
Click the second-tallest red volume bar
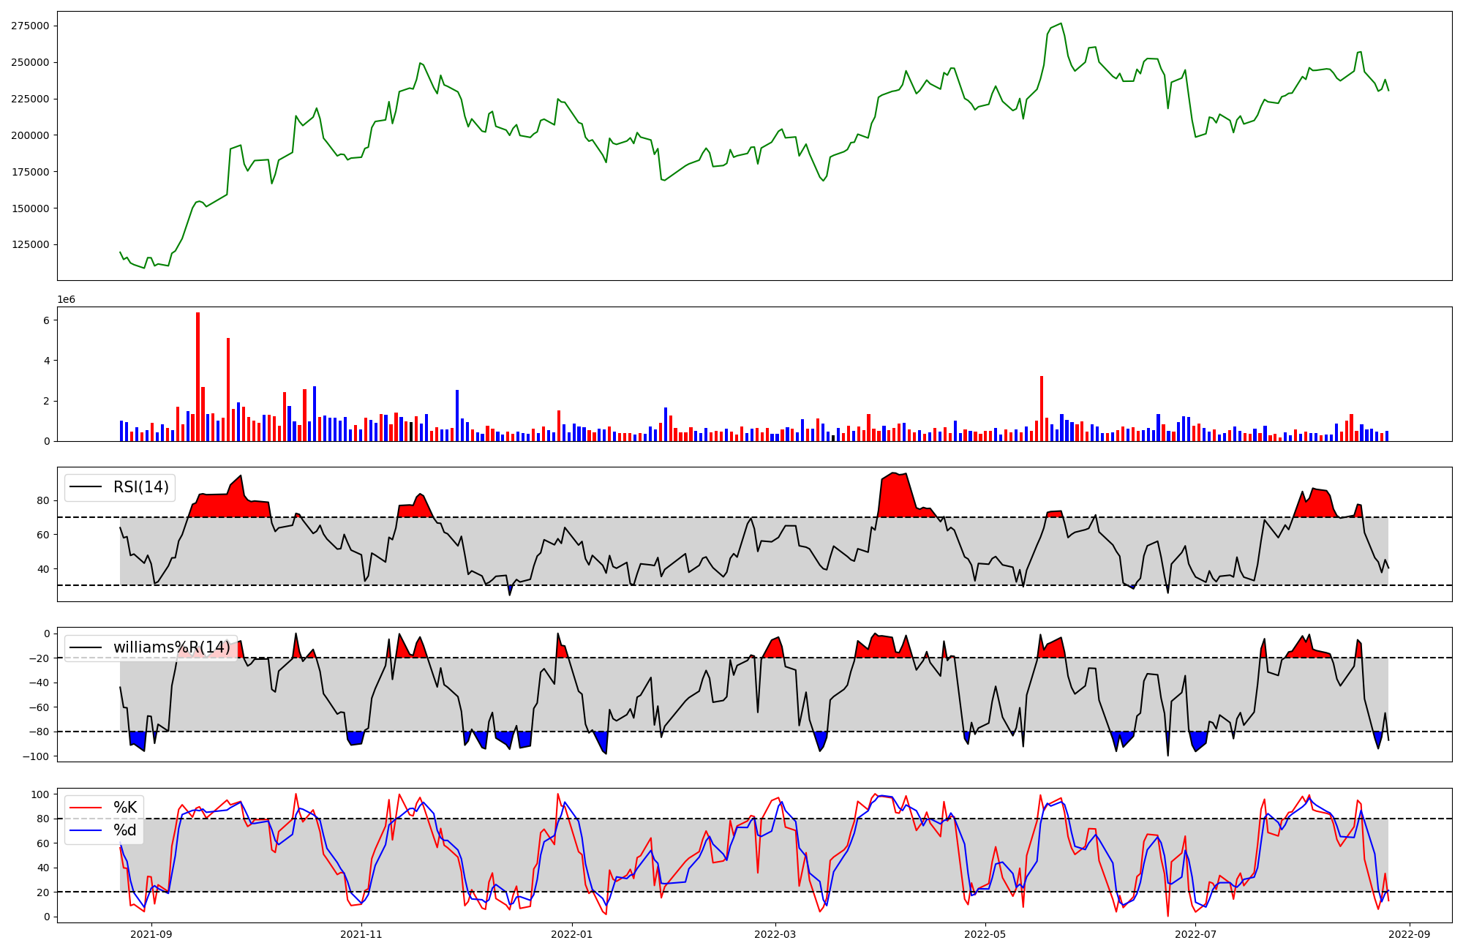(x=228, y=389)
